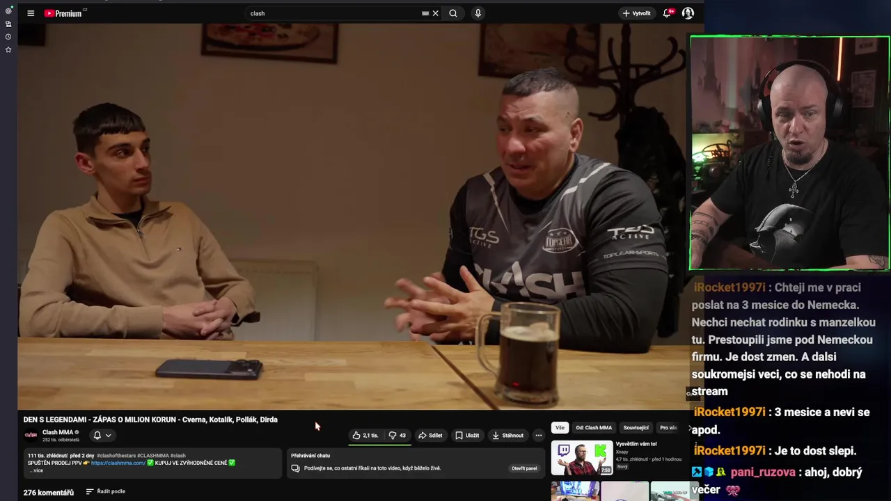Click the magnifier search button
Image resolution: width=891 pixels, height=501 pixels.
click(x=453, y=13)
